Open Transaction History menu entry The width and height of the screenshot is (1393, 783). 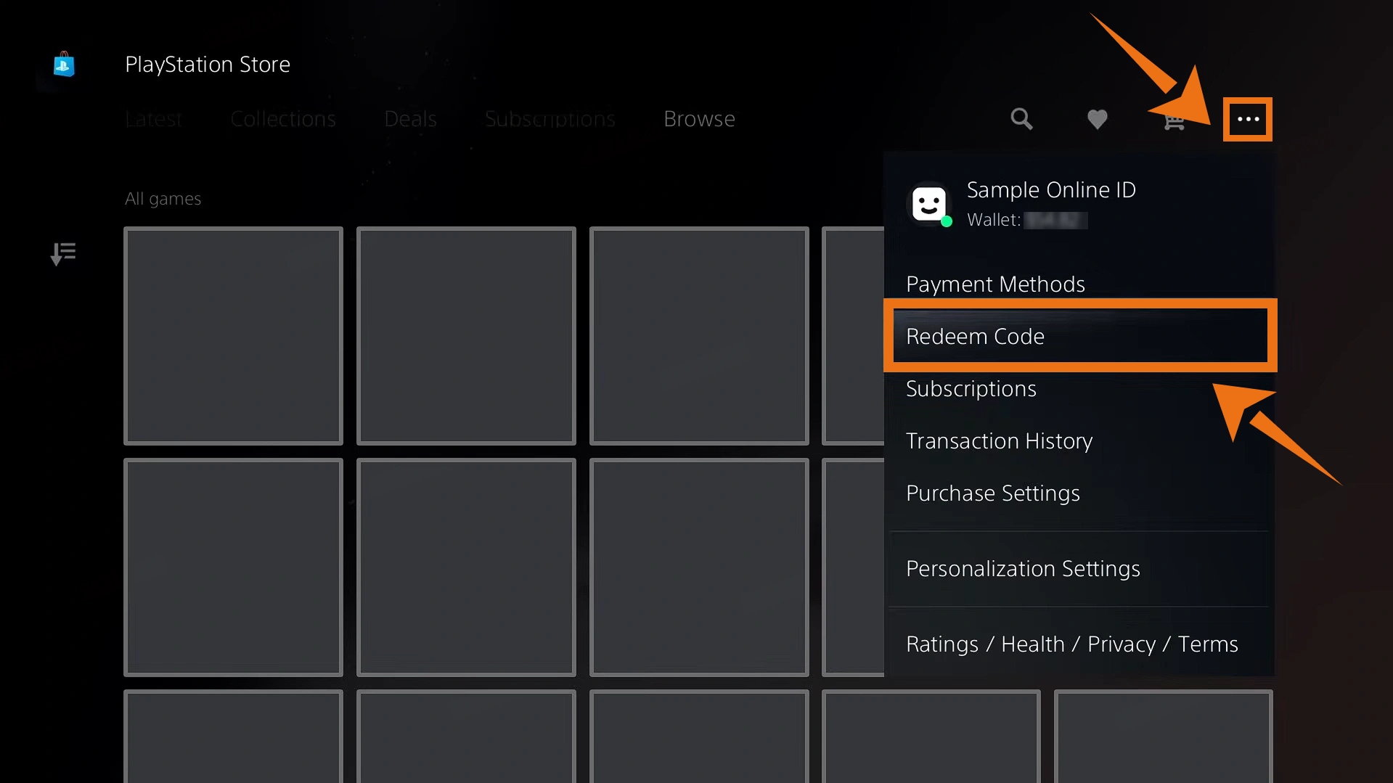[x=1080, y=441]
